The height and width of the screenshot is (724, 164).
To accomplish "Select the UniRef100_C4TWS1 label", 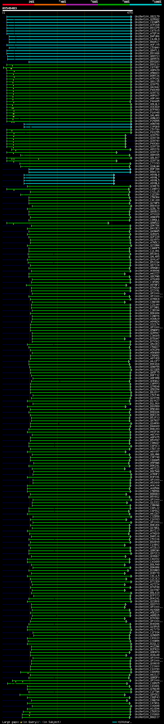I will coord(147,703).
